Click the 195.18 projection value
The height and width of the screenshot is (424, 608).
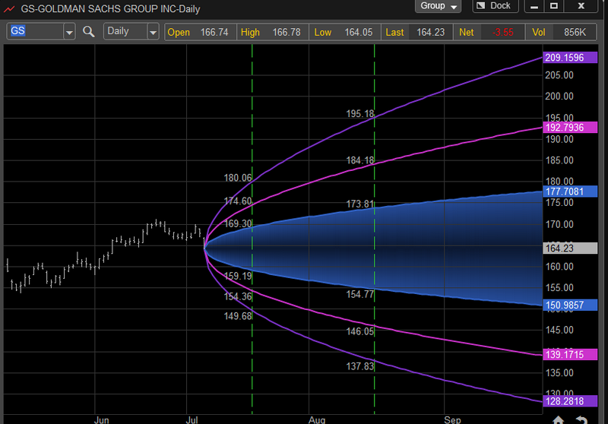(x=359, y=113)
